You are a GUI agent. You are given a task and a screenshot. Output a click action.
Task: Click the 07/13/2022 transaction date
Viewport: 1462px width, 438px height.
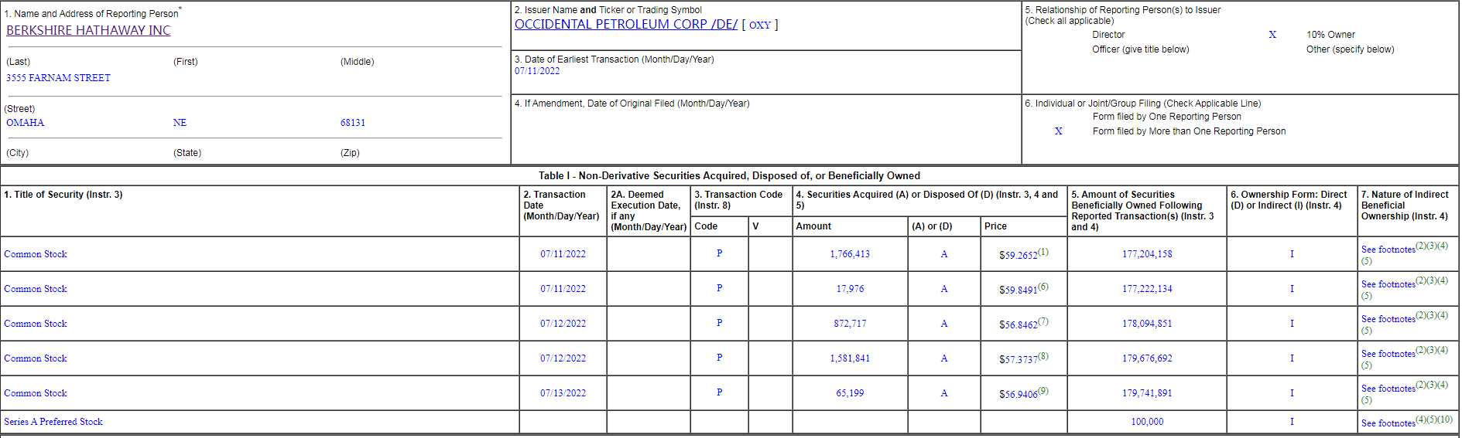coord(563,393)
